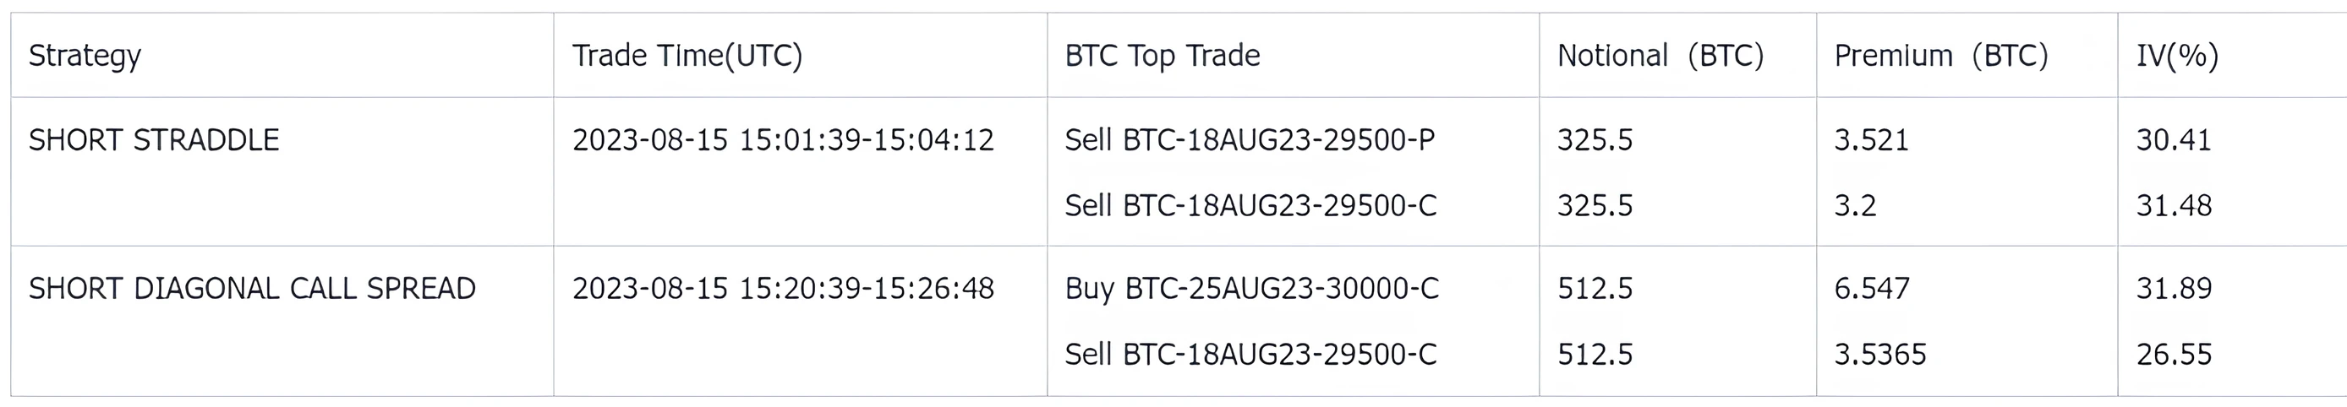Screen dimensions: 2347x407
Task: Click the IV(%) column header
Action: [2178, 56]
